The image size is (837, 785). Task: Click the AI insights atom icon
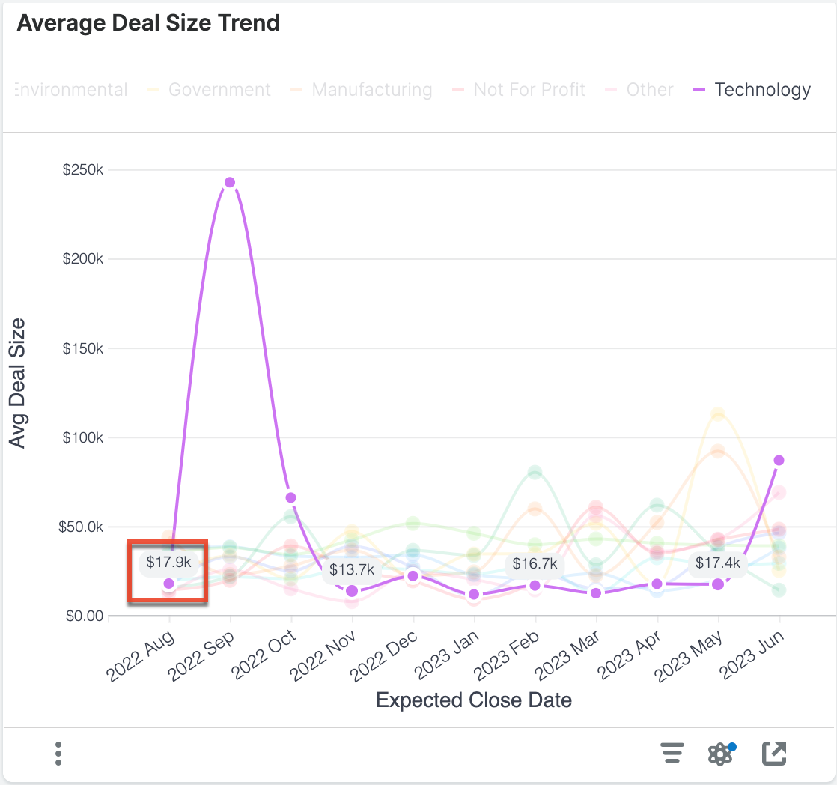tap(719, 754)
